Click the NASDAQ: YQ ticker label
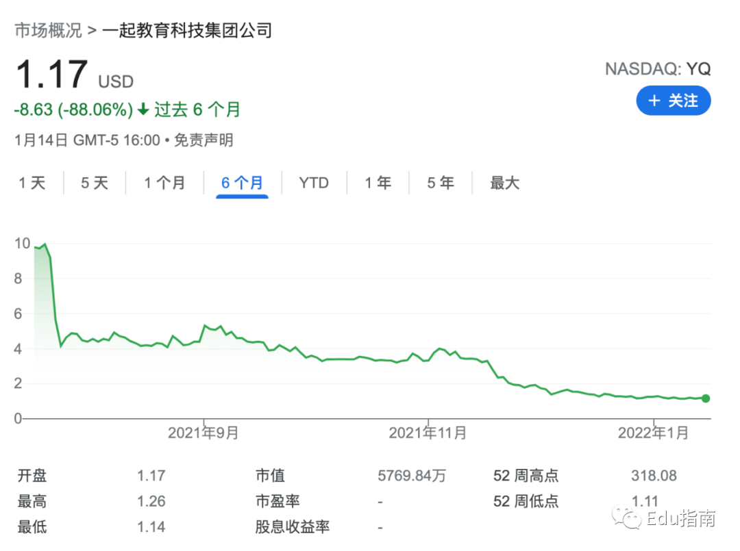The height and width of the screenshot is (551, 740). pyautogui.click(x=658, y=69)
